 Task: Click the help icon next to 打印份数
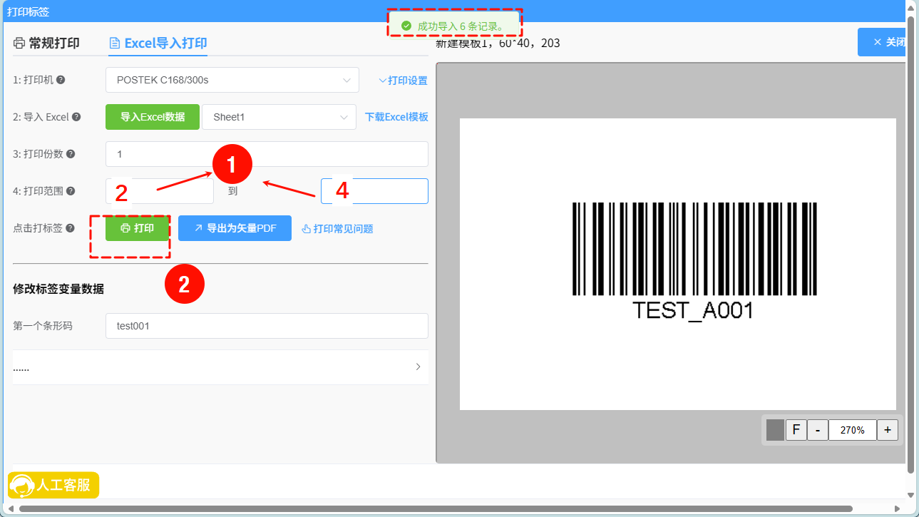[x=71, y=154]
